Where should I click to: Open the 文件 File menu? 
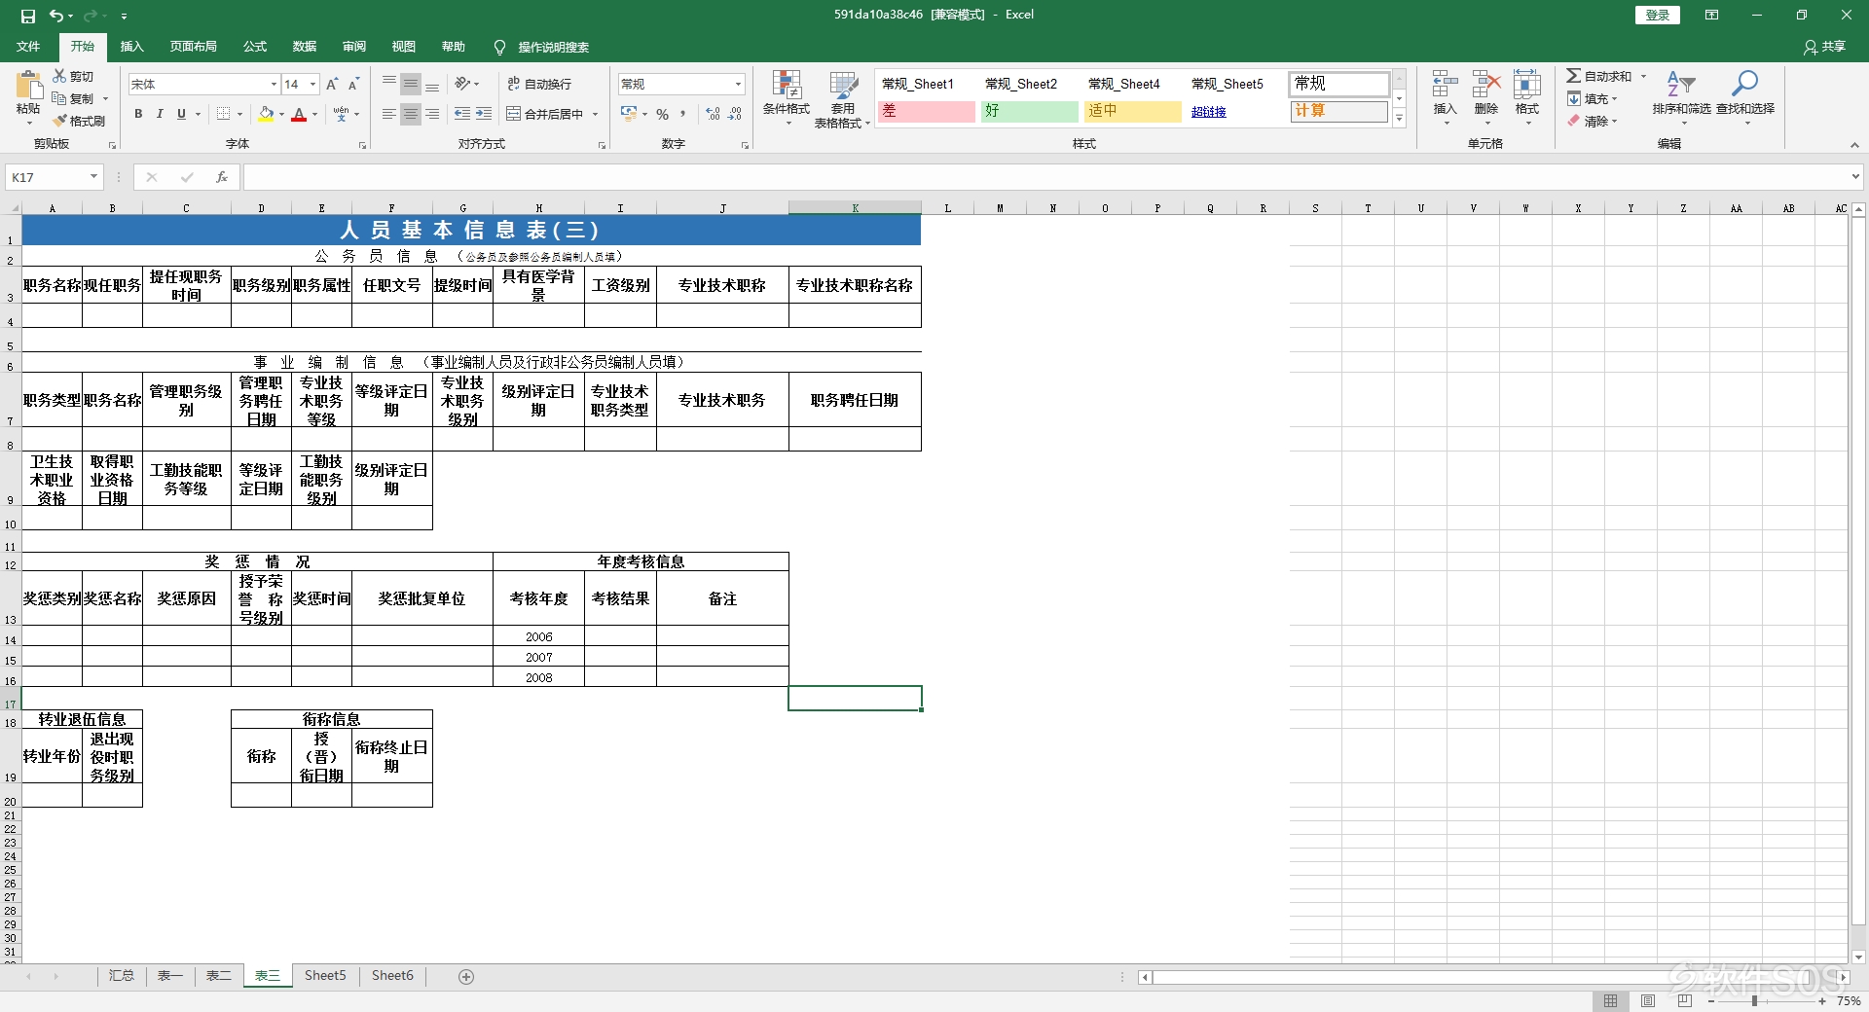[x=28, y=47]
